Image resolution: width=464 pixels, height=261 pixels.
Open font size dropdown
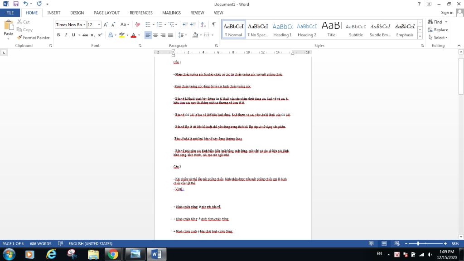point(99,24)
